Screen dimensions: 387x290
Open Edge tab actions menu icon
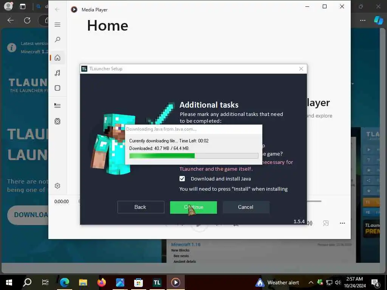pos(23,6)
